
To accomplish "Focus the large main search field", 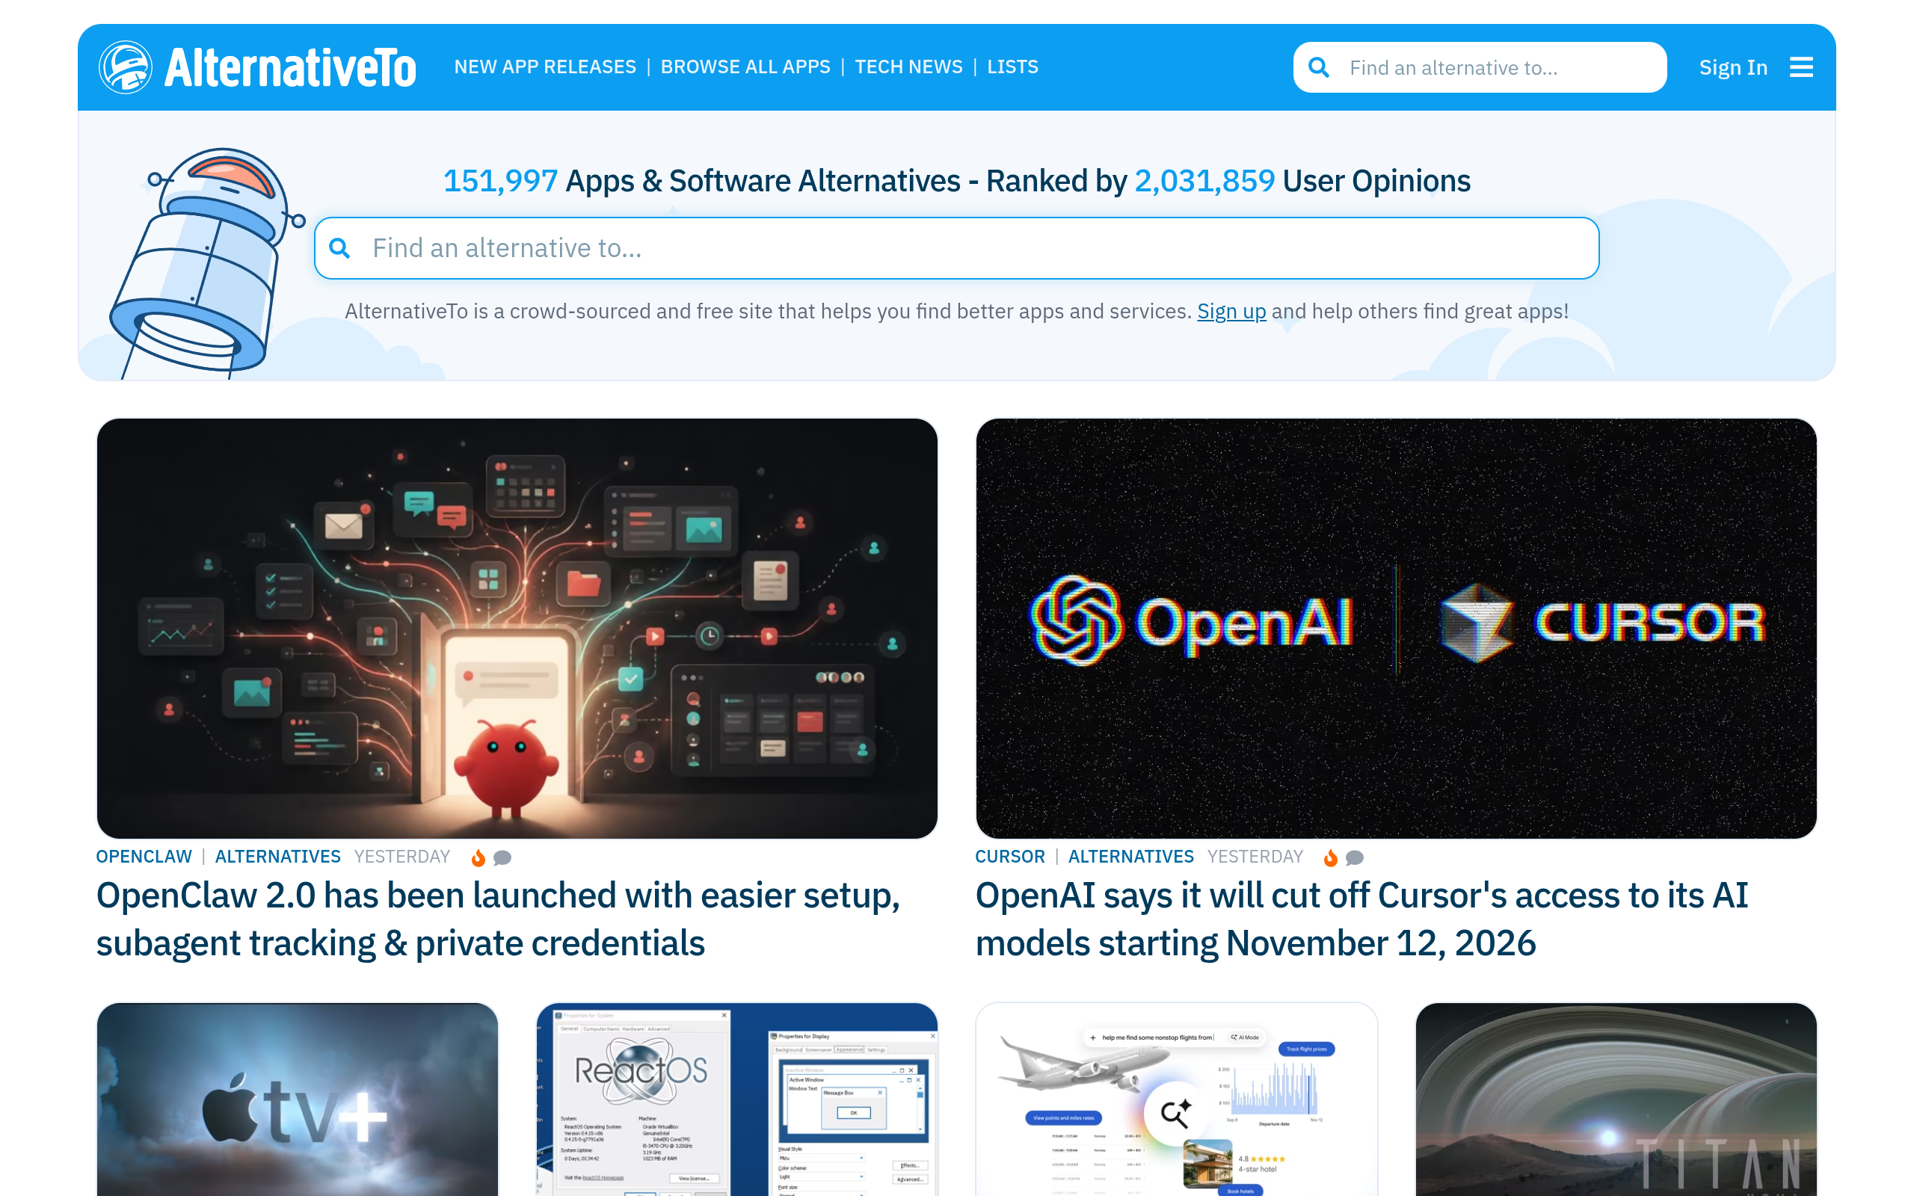I will coord(956,248).
